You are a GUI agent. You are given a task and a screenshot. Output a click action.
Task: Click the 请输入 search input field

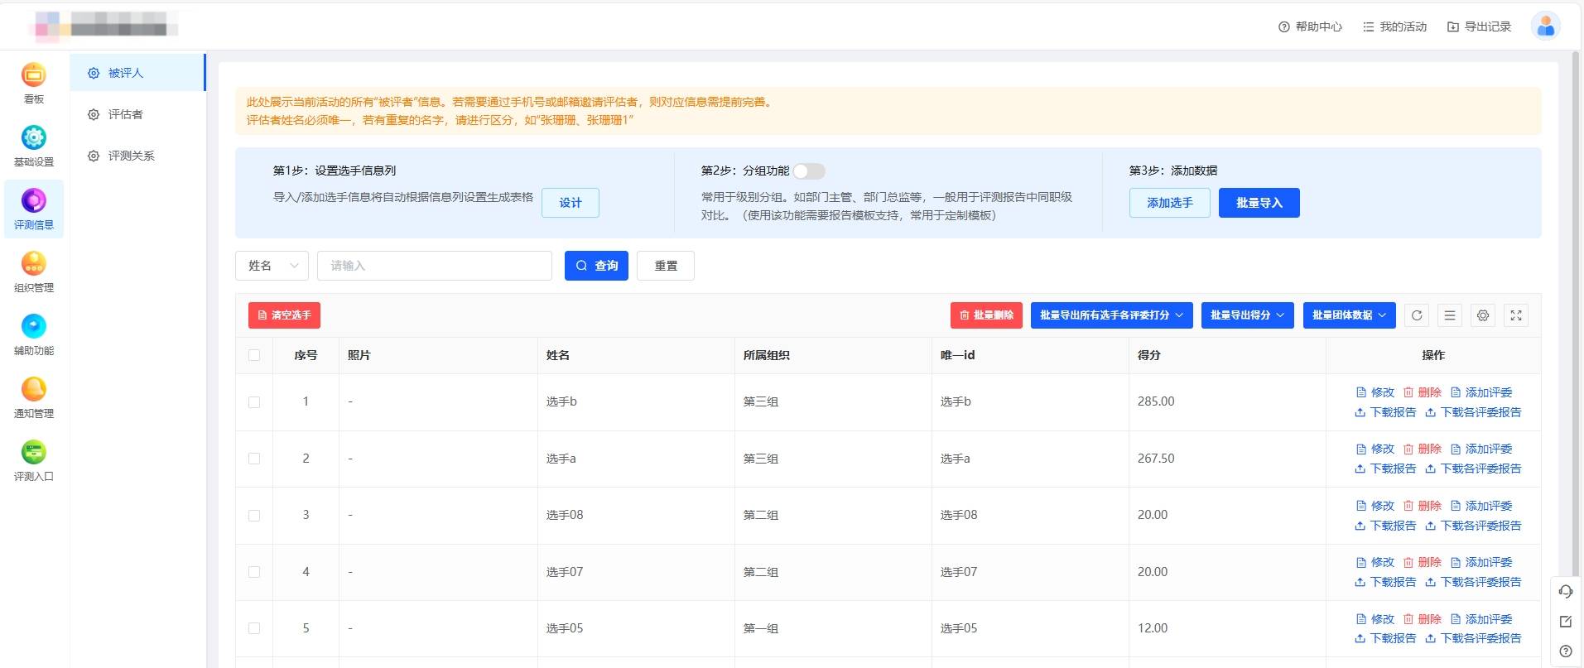(x=434, y=266)
